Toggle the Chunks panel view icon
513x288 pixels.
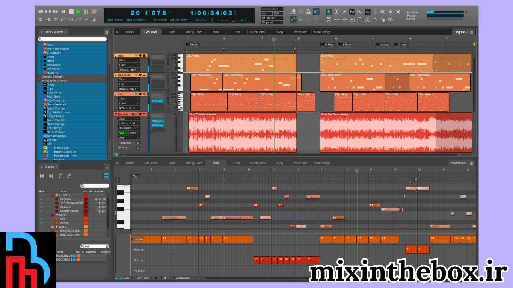(x=106, y=176)
